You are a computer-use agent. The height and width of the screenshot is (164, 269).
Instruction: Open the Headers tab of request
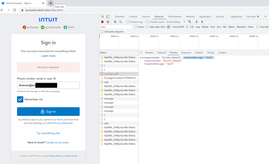click(149, 53)
